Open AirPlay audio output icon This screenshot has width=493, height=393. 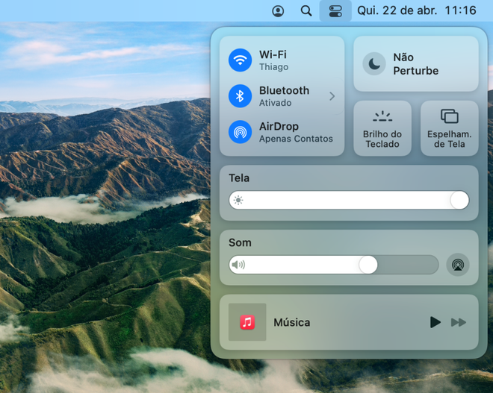pyautogui.click(x=458, y=265)
